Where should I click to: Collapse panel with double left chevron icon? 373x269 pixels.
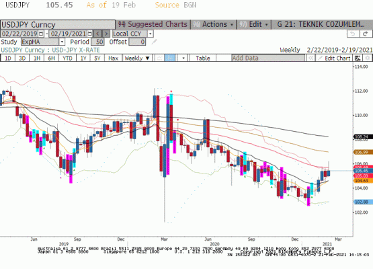310,58
